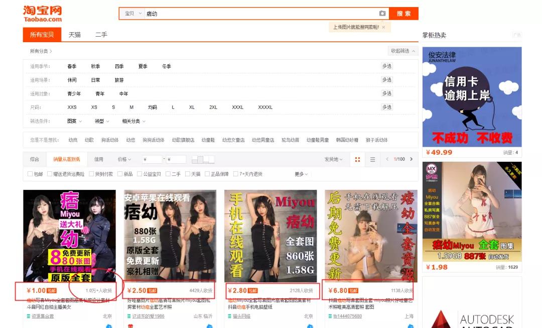The height and width of the screenshot is (328, 542).
Task: Expand the 相关分类 dropdown
Action: pyautogui.click(x=134, y=121)
